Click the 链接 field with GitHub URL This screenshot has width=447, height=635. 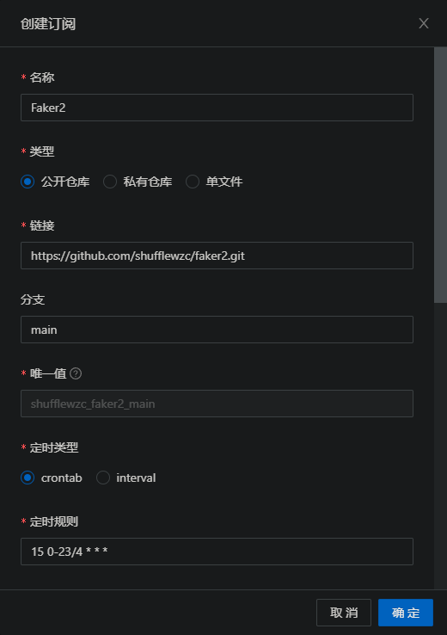(x=217, y=256)
